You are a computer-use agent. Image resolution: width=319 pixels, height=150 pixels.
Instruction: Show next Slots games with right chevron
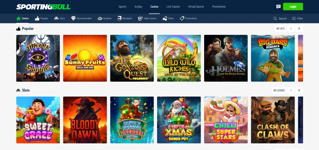[x=299, y=90]
